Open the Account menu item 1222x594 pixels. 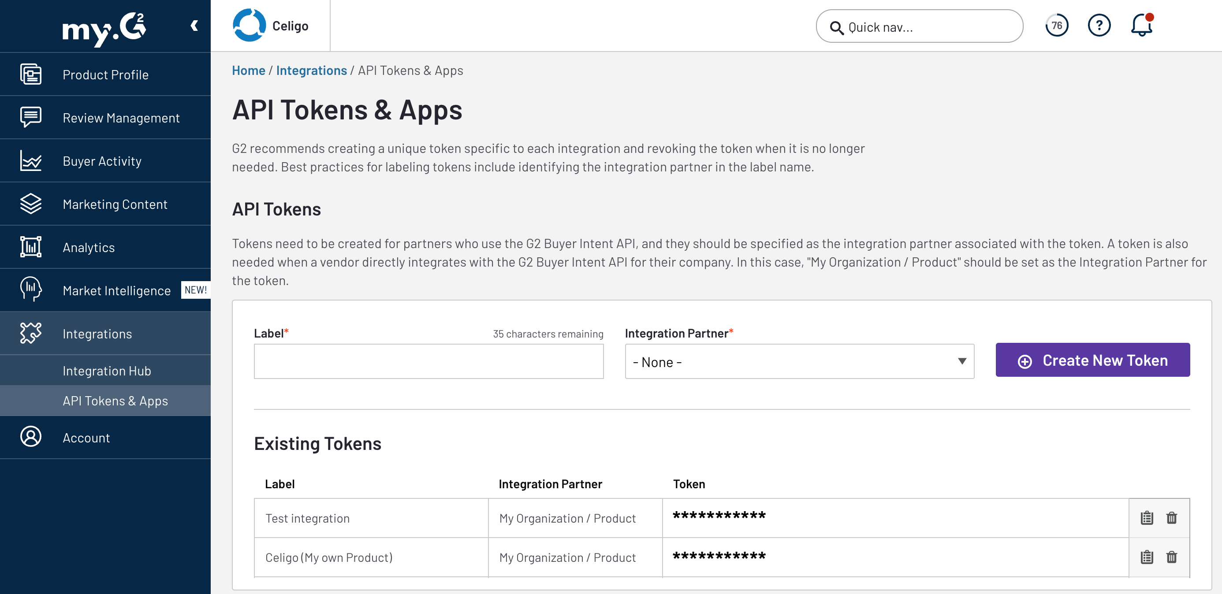click(105, 437)
